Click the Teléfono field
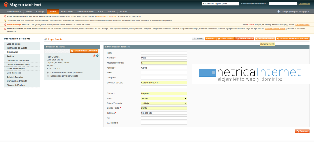The width and height of the screenshot is (314, 142). (164, 113)
